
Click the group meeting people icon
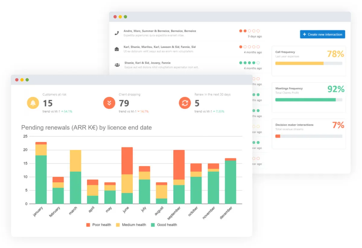click(x=117, y=65)
